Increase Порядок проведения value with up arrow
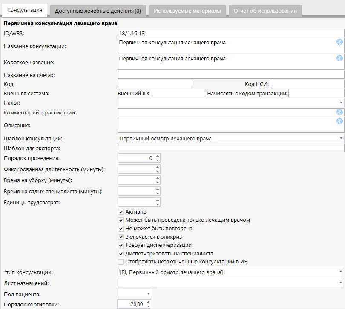This screenshot has height=309, width=345. (x=158, y=156)
